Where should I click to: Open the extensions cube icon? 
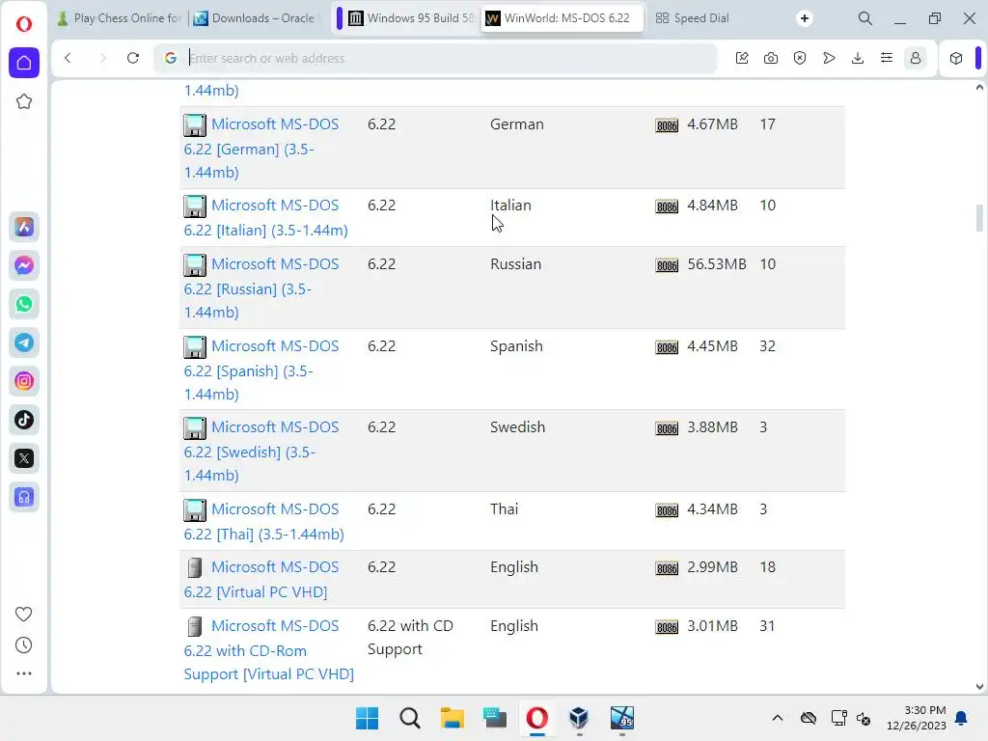(956, 58)
